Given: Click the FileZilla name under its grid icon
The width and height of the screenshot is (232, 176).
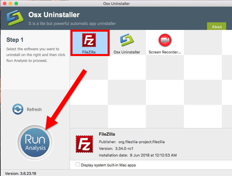Looking at the screenshot, I should click(x=89, y=52).
